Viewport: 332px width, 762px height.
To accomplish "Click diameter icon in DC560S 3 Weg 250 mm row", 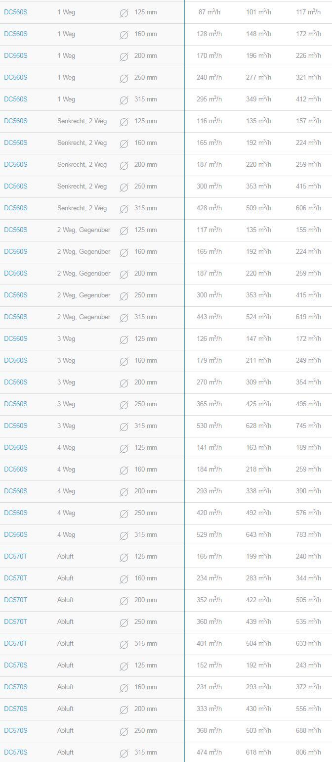I will click(124, 405).
